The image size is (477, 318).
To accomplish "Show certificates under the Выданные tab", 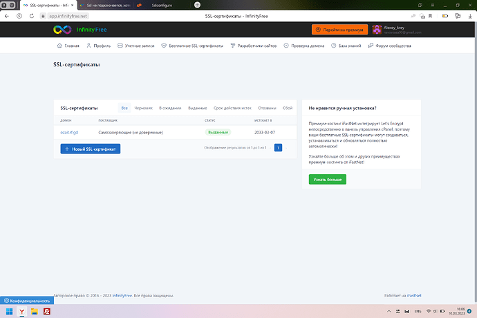I will click(197, 108).
